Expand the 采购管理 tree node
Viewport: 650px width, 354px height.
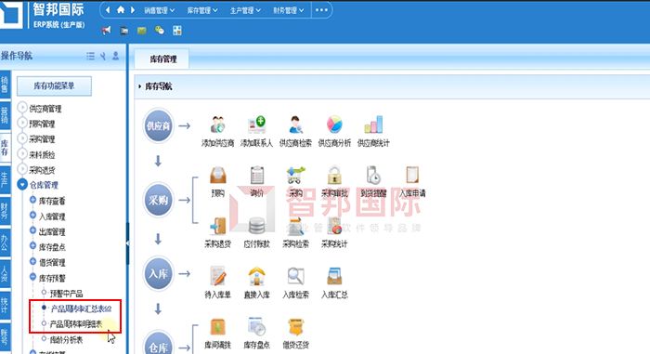point(22,138)
